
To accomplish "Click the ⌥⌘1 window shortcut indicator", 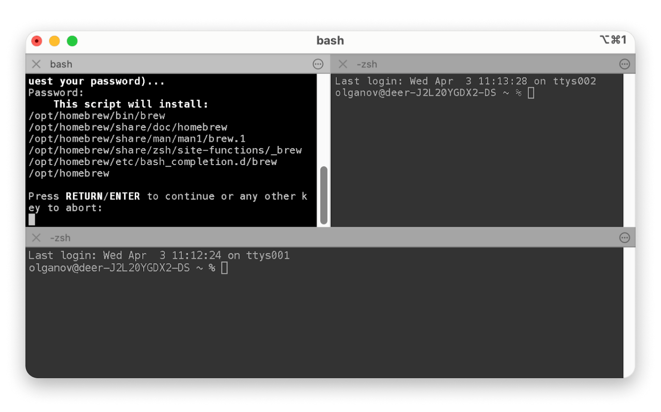I will point(613,40).
